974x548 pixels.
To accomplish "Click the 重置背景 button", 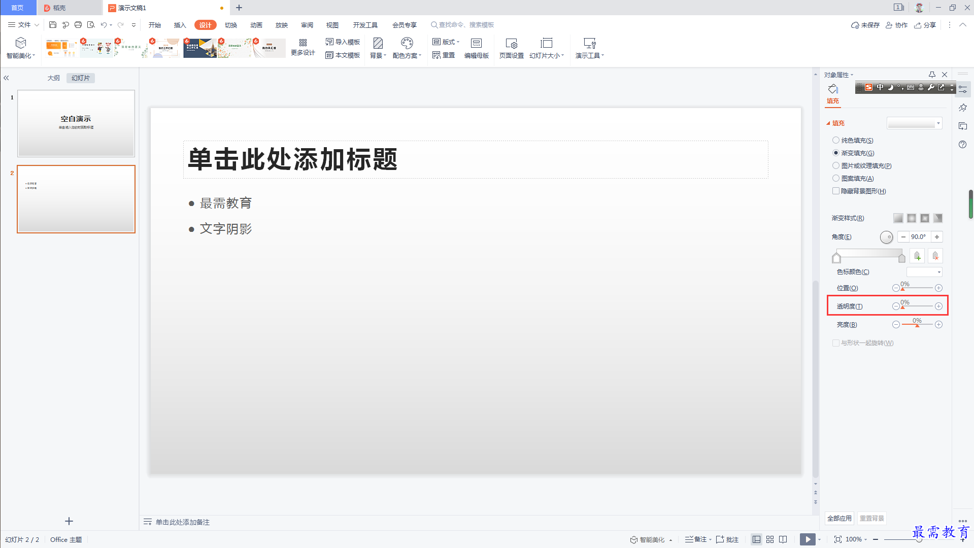I will (872, 518).
